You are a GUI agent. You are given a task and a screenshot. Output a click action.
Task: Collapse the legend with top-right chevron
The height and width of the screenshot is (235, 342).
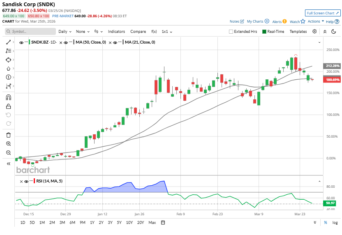pos(319,42)
